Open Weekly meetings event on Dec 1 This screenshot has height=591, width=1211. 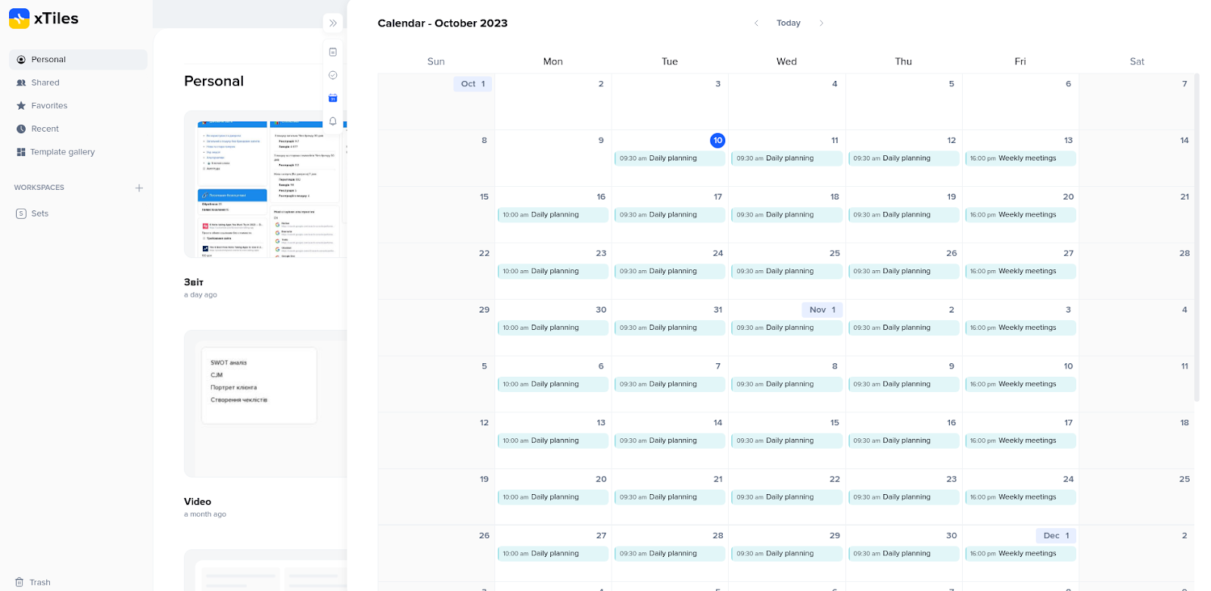[x=1020, y=554]
